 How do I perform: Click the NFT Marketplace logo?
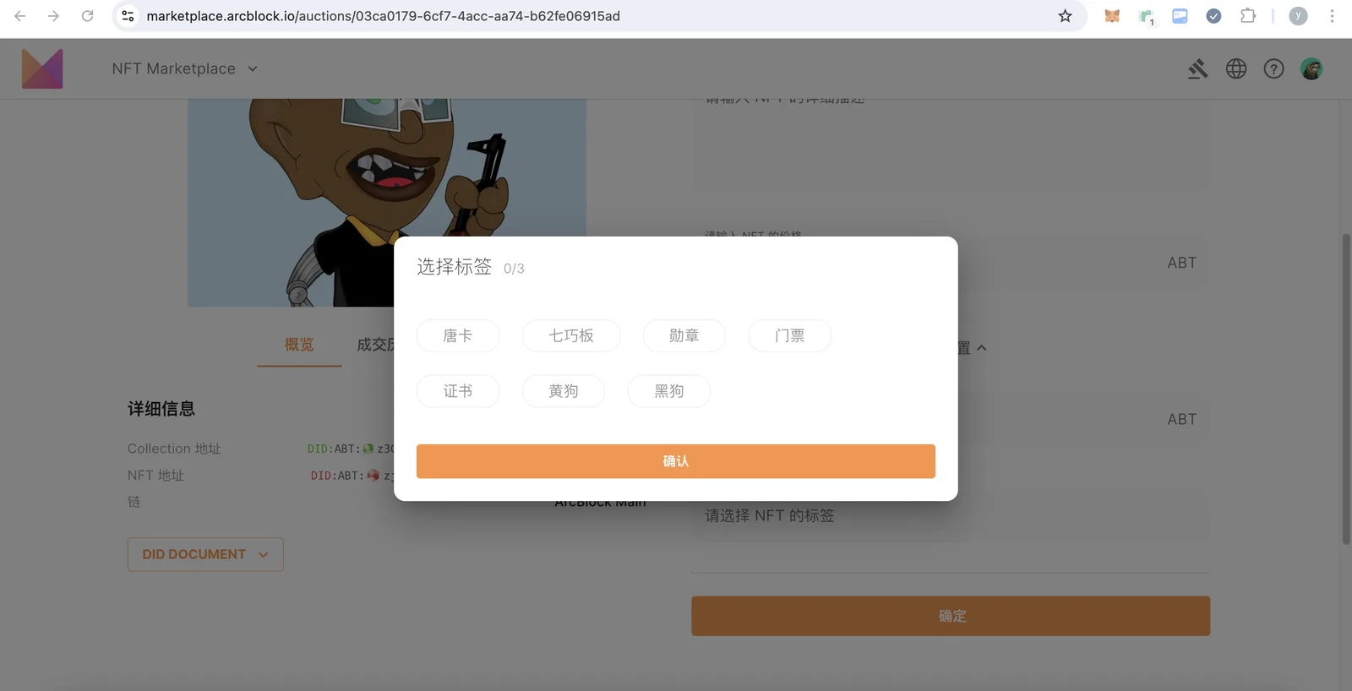42,68
